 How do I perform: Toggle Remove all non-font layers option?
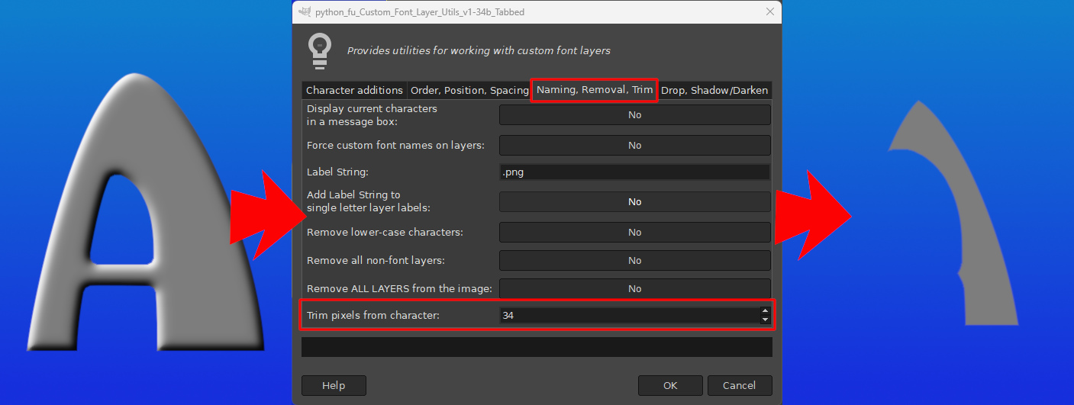[x=634, y=261]
